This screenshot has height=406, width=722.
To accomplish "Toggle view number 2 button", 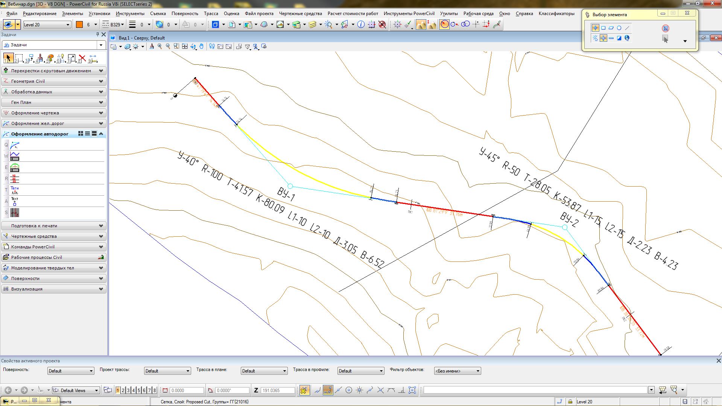I will coord(123,390).
